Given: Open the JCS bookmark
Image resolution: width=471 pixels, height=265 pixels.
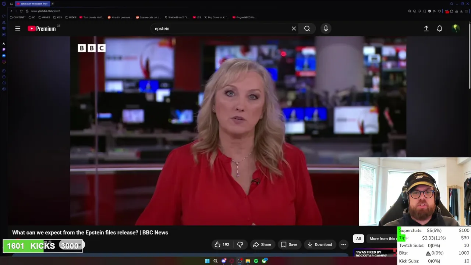Looking at the screenshot, I should [x=197, y=17].
